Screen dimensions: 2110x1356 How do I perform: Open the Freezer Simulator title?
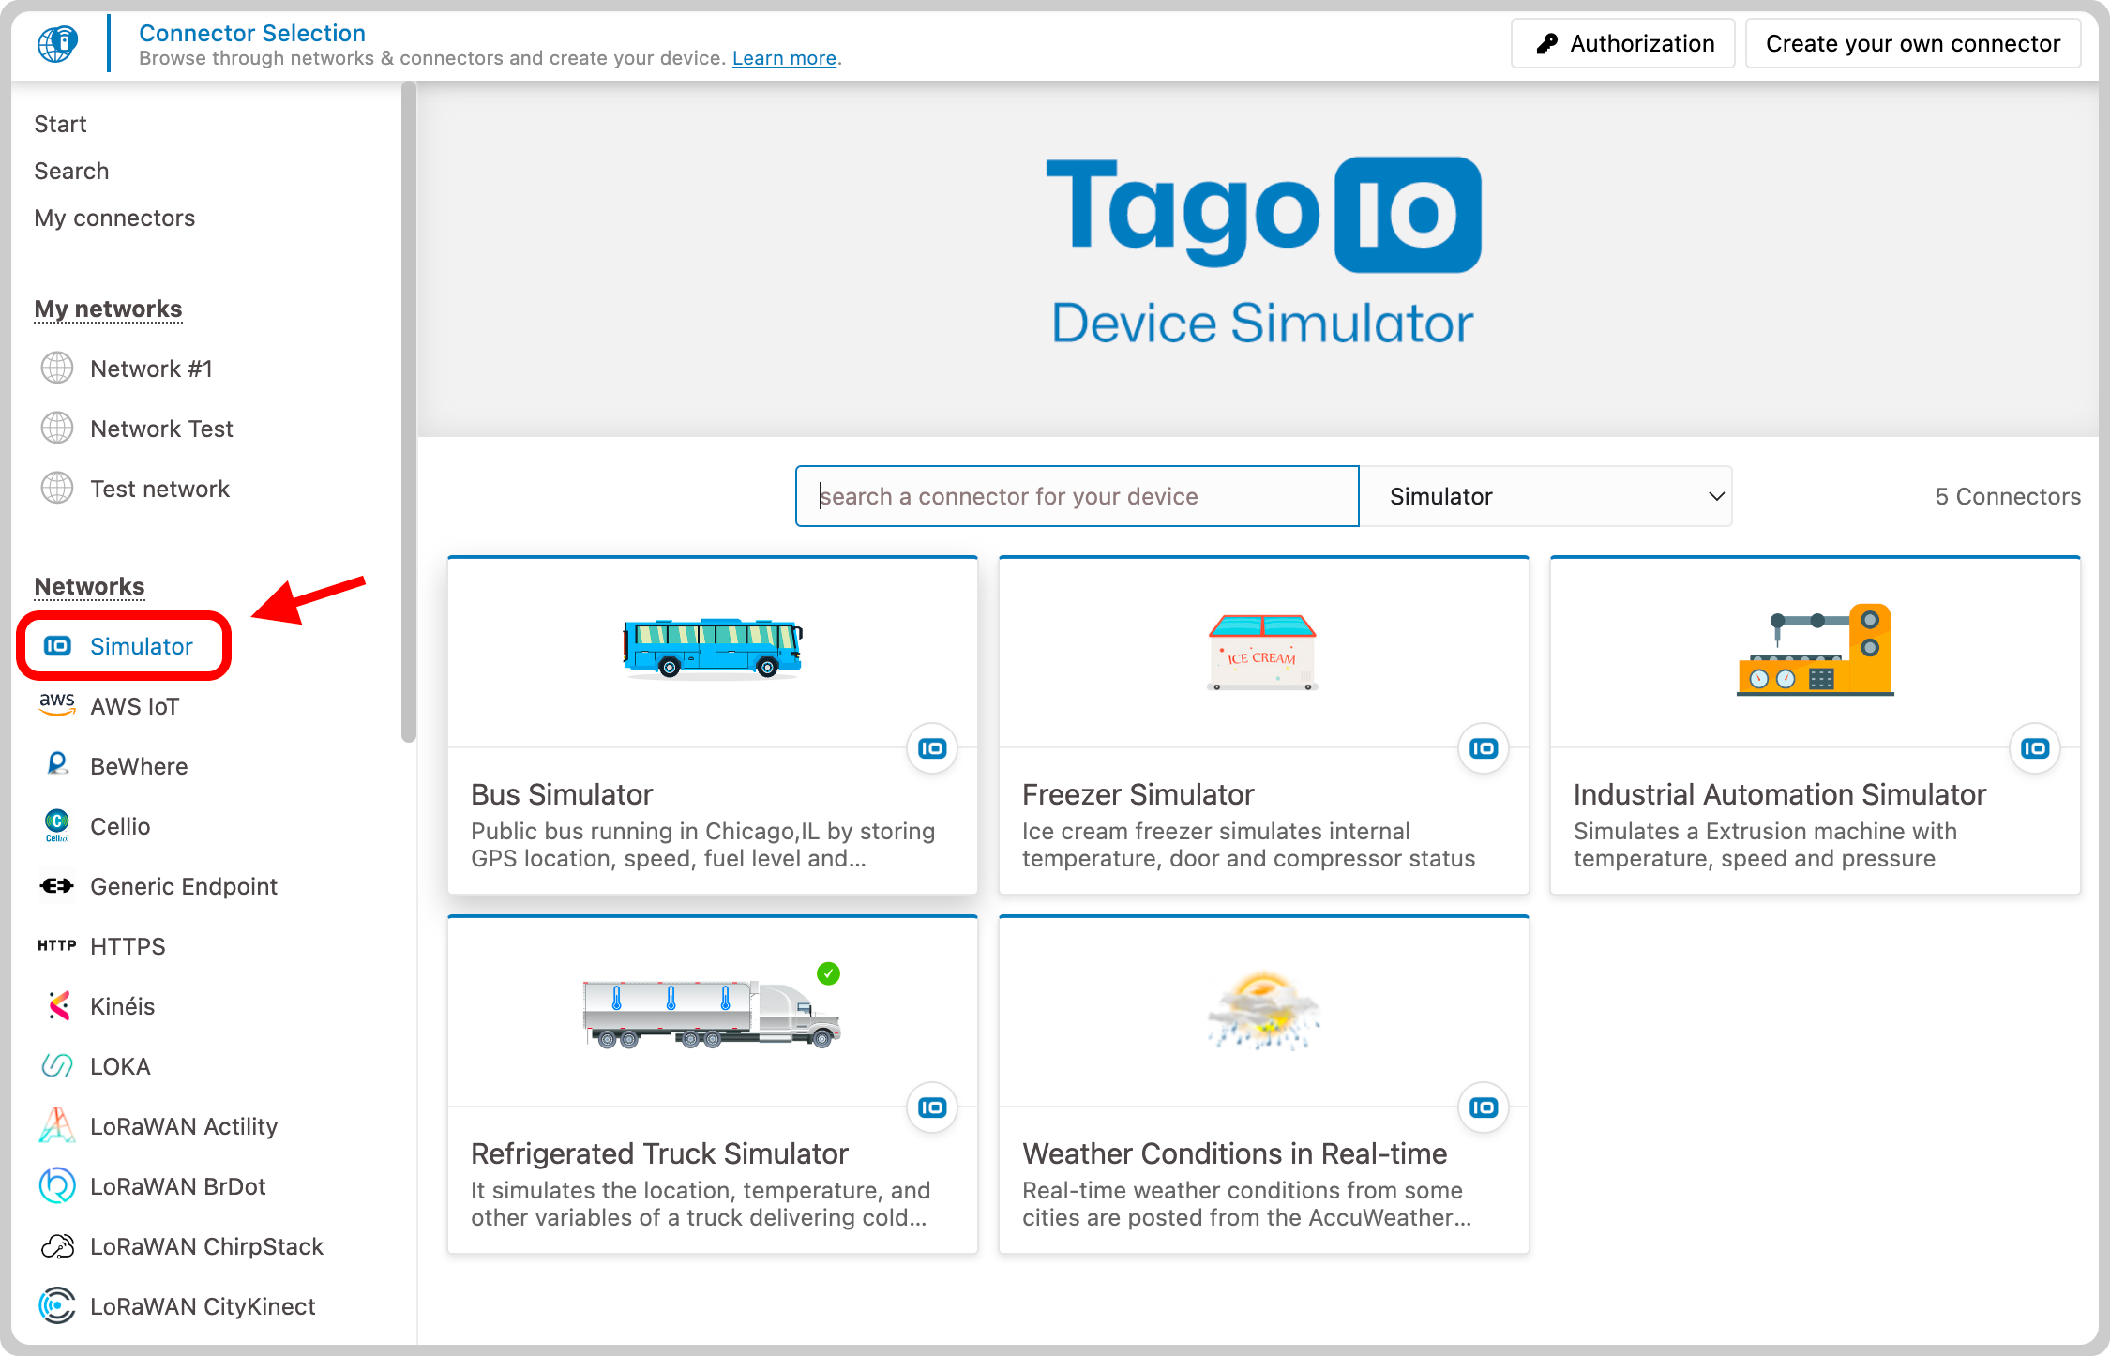[x=1138, y=794]
